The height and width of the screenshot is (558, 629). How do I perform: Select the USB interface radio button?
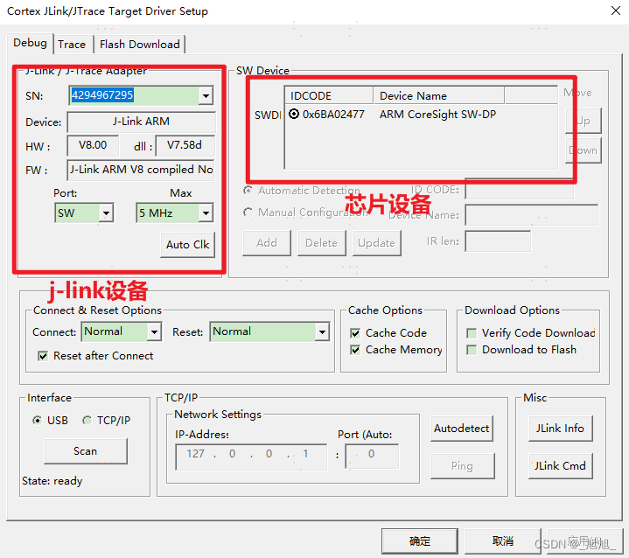coord(38,421)
